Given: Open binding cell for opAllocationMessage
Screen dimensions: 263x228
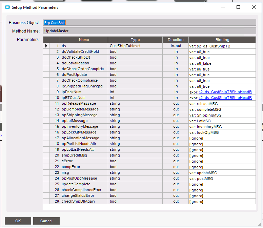Looking at the screenshot, I should tap(222, 138).
